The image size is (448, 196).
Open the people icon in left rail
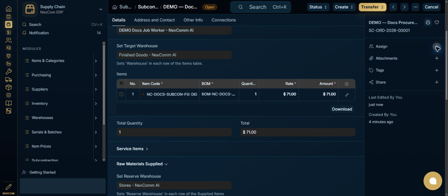(8, 40)
